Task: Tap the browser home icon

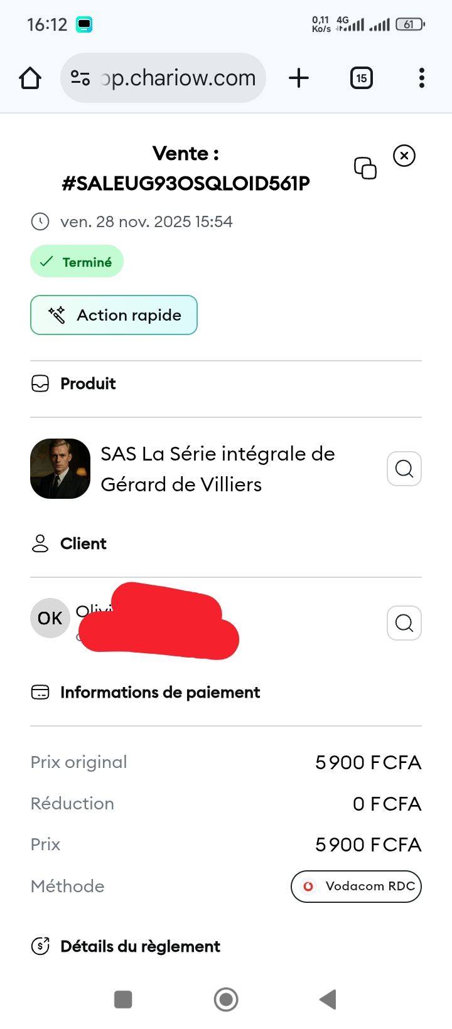Action: (x=30, y=78)
